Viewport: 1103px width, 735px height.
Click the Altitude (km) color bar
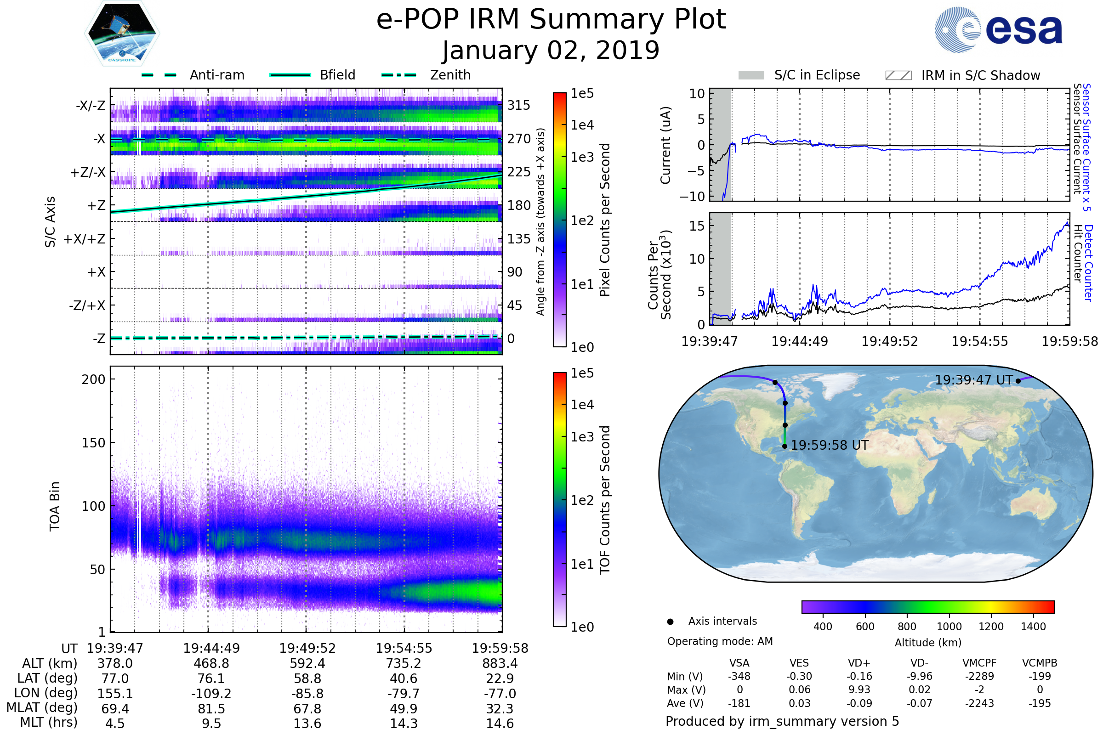(x=927, y=606)
